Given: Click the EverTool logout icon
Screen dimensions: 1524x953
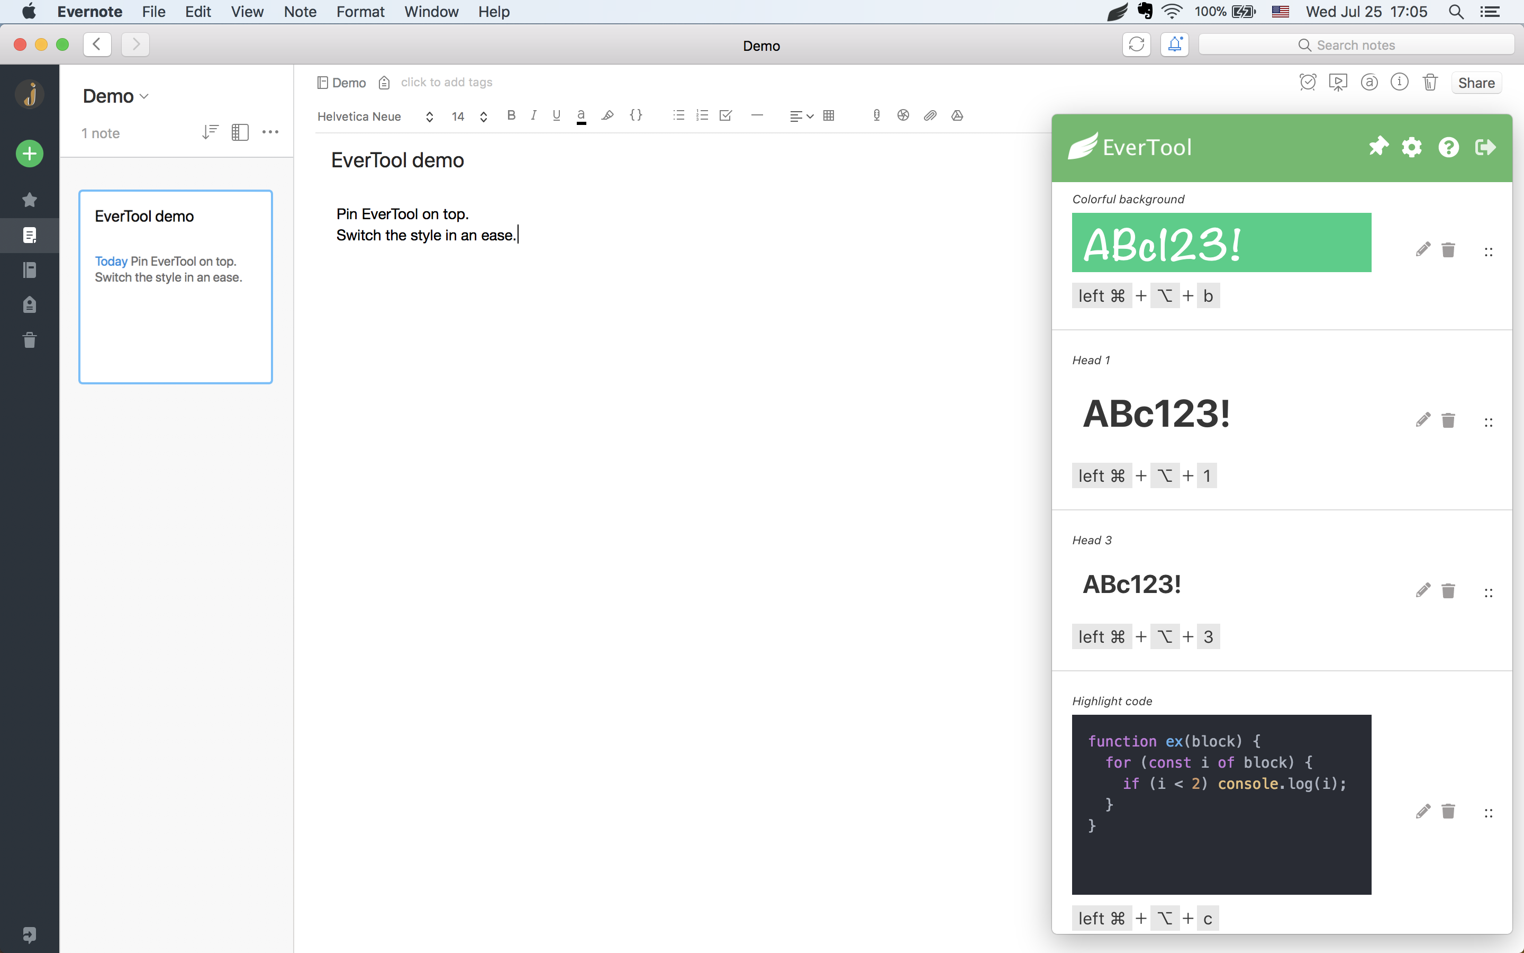Looking at the screenshot, I should tap(1485, 147).
